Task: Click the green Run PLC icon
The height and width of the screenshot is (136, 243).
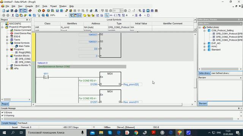Action: 39,11
